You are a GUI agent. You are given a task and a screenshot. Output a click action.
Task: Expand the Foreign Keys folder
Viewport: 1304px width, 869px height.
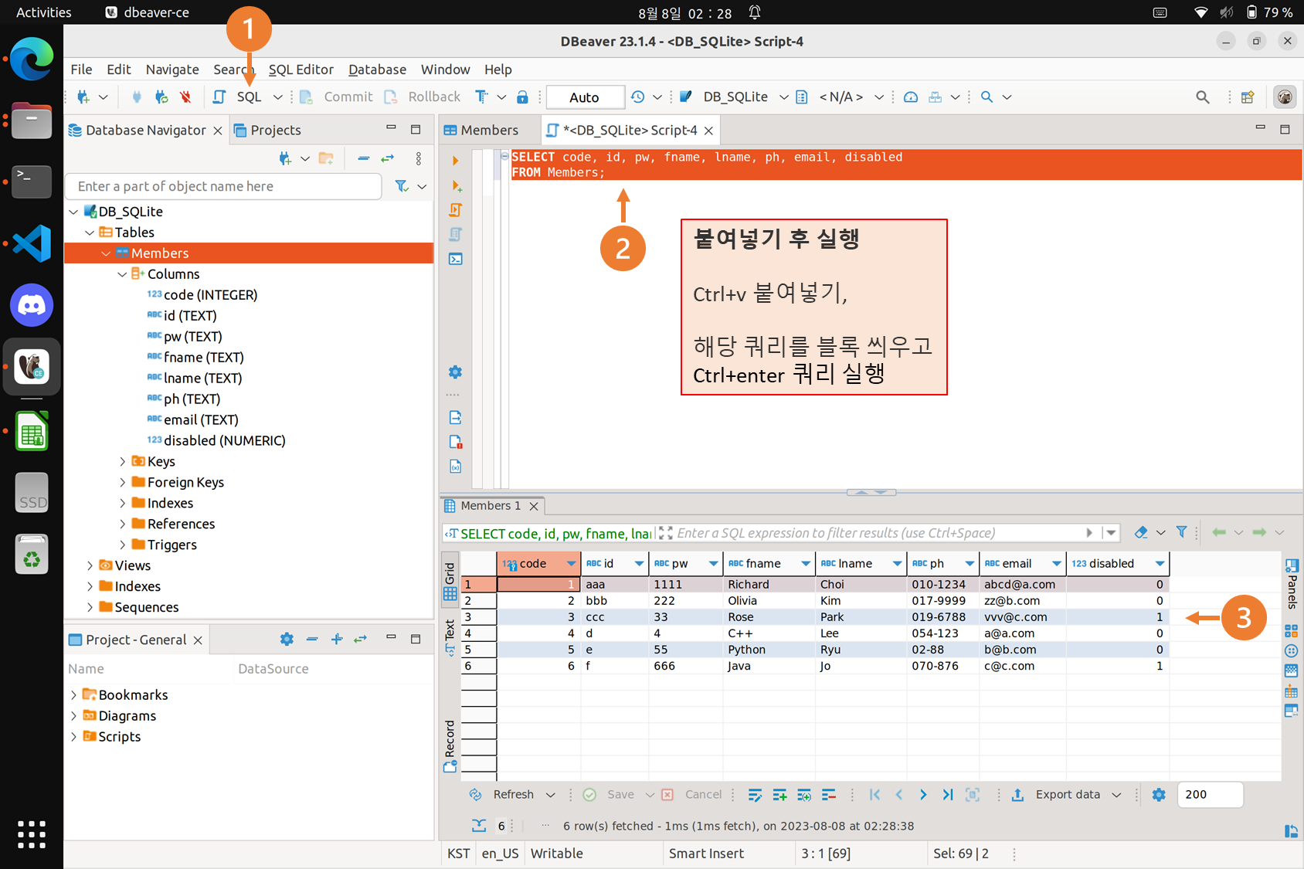point(122,483)
